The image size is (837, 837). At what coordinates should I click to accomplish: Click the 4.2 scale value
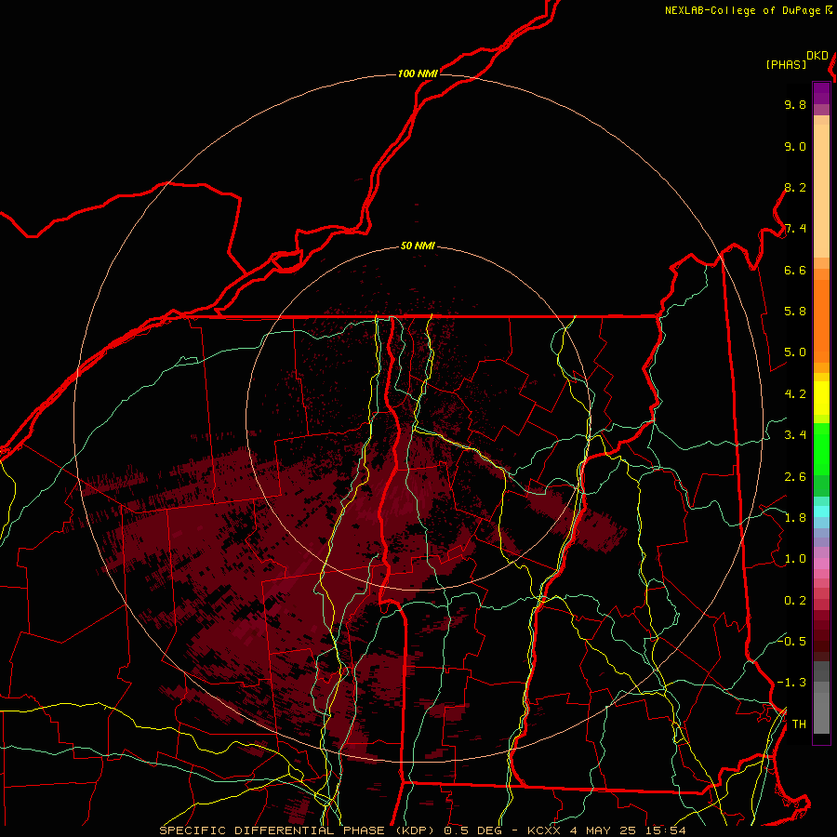pos(795,394)
